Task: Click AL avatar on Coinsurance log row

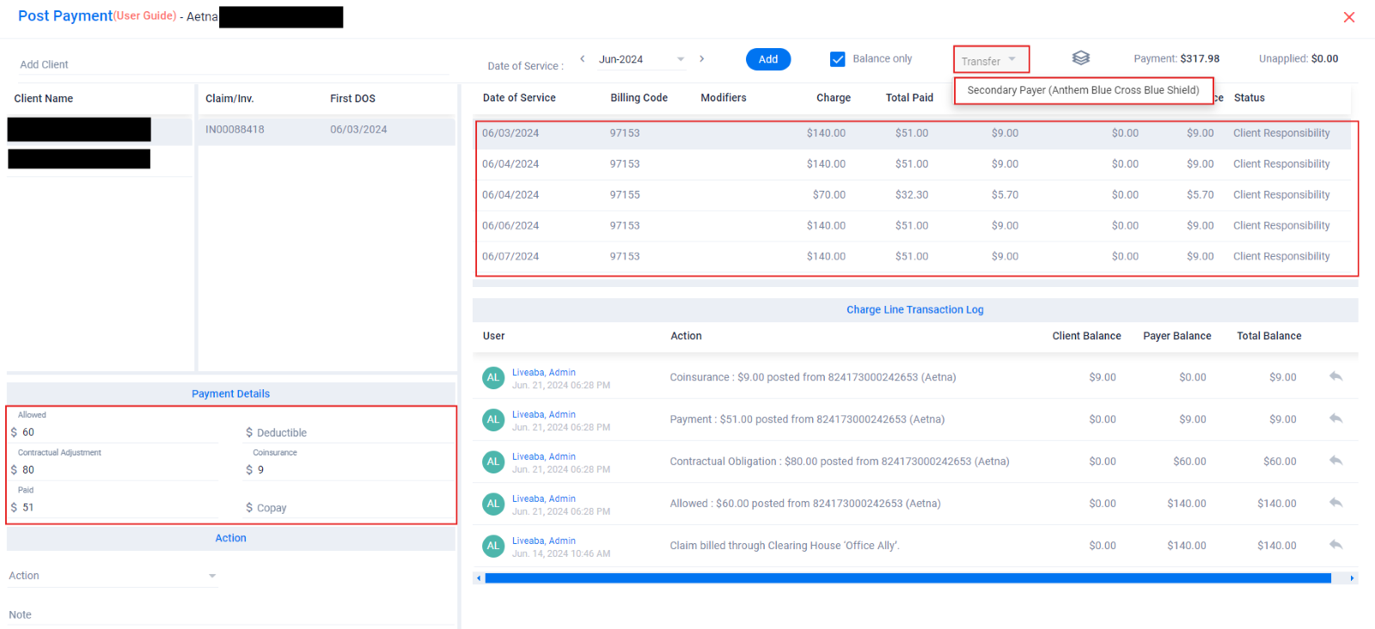Action: (493, 377)
